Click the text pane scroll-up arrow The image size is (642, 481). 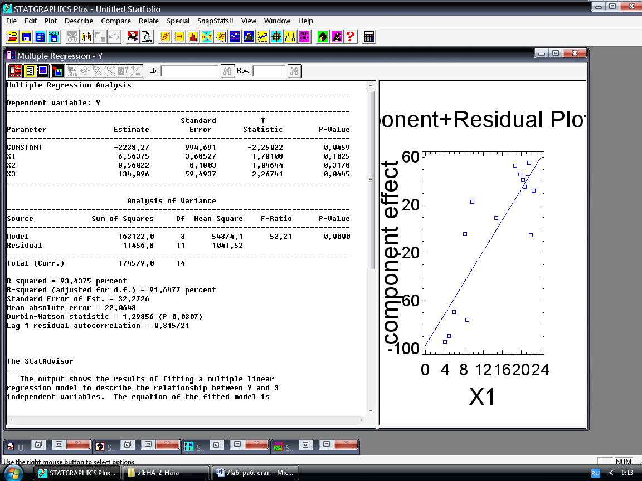371,86
